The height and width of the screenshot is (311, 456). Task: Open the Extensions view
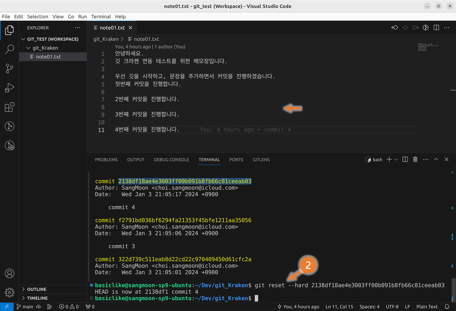pos(10,107)
